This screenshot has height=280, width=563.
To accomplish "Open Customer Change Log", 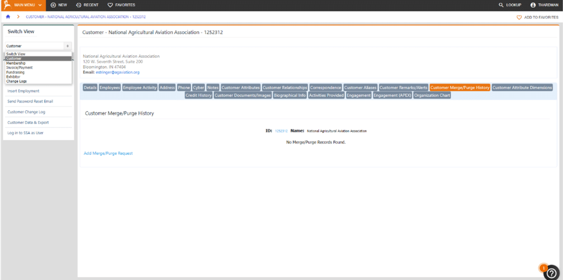I will 26,112.
